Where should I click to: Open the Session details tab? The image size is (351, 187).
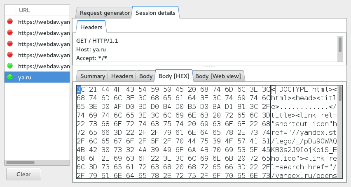point(155,13)
